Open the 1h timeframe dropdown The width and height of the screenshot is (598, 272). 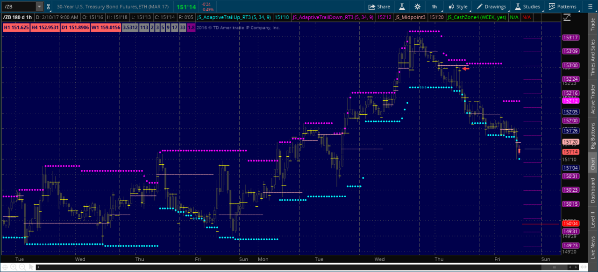(434, 7)
